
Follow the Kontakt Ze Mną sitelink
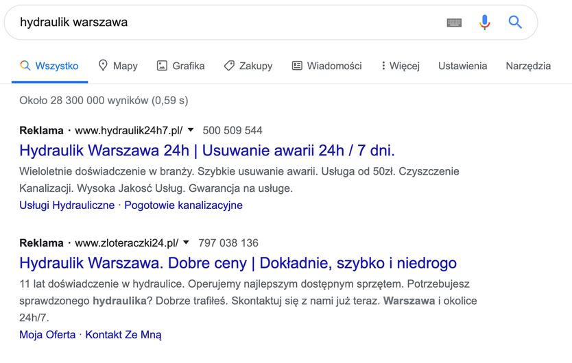tap(123, 334)
